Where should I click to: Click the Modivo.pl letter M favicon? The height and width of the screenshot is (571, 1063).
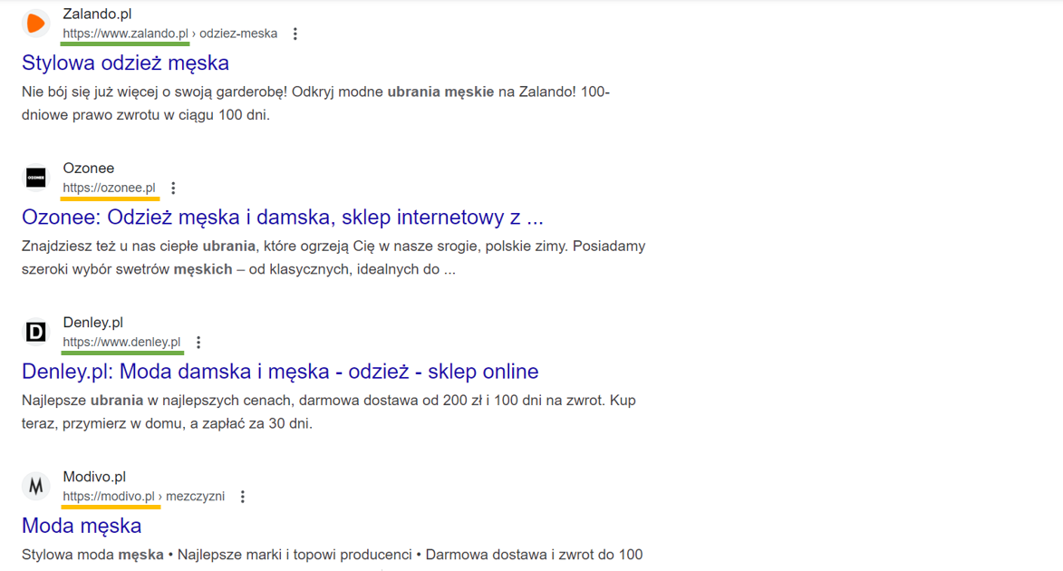36,486
